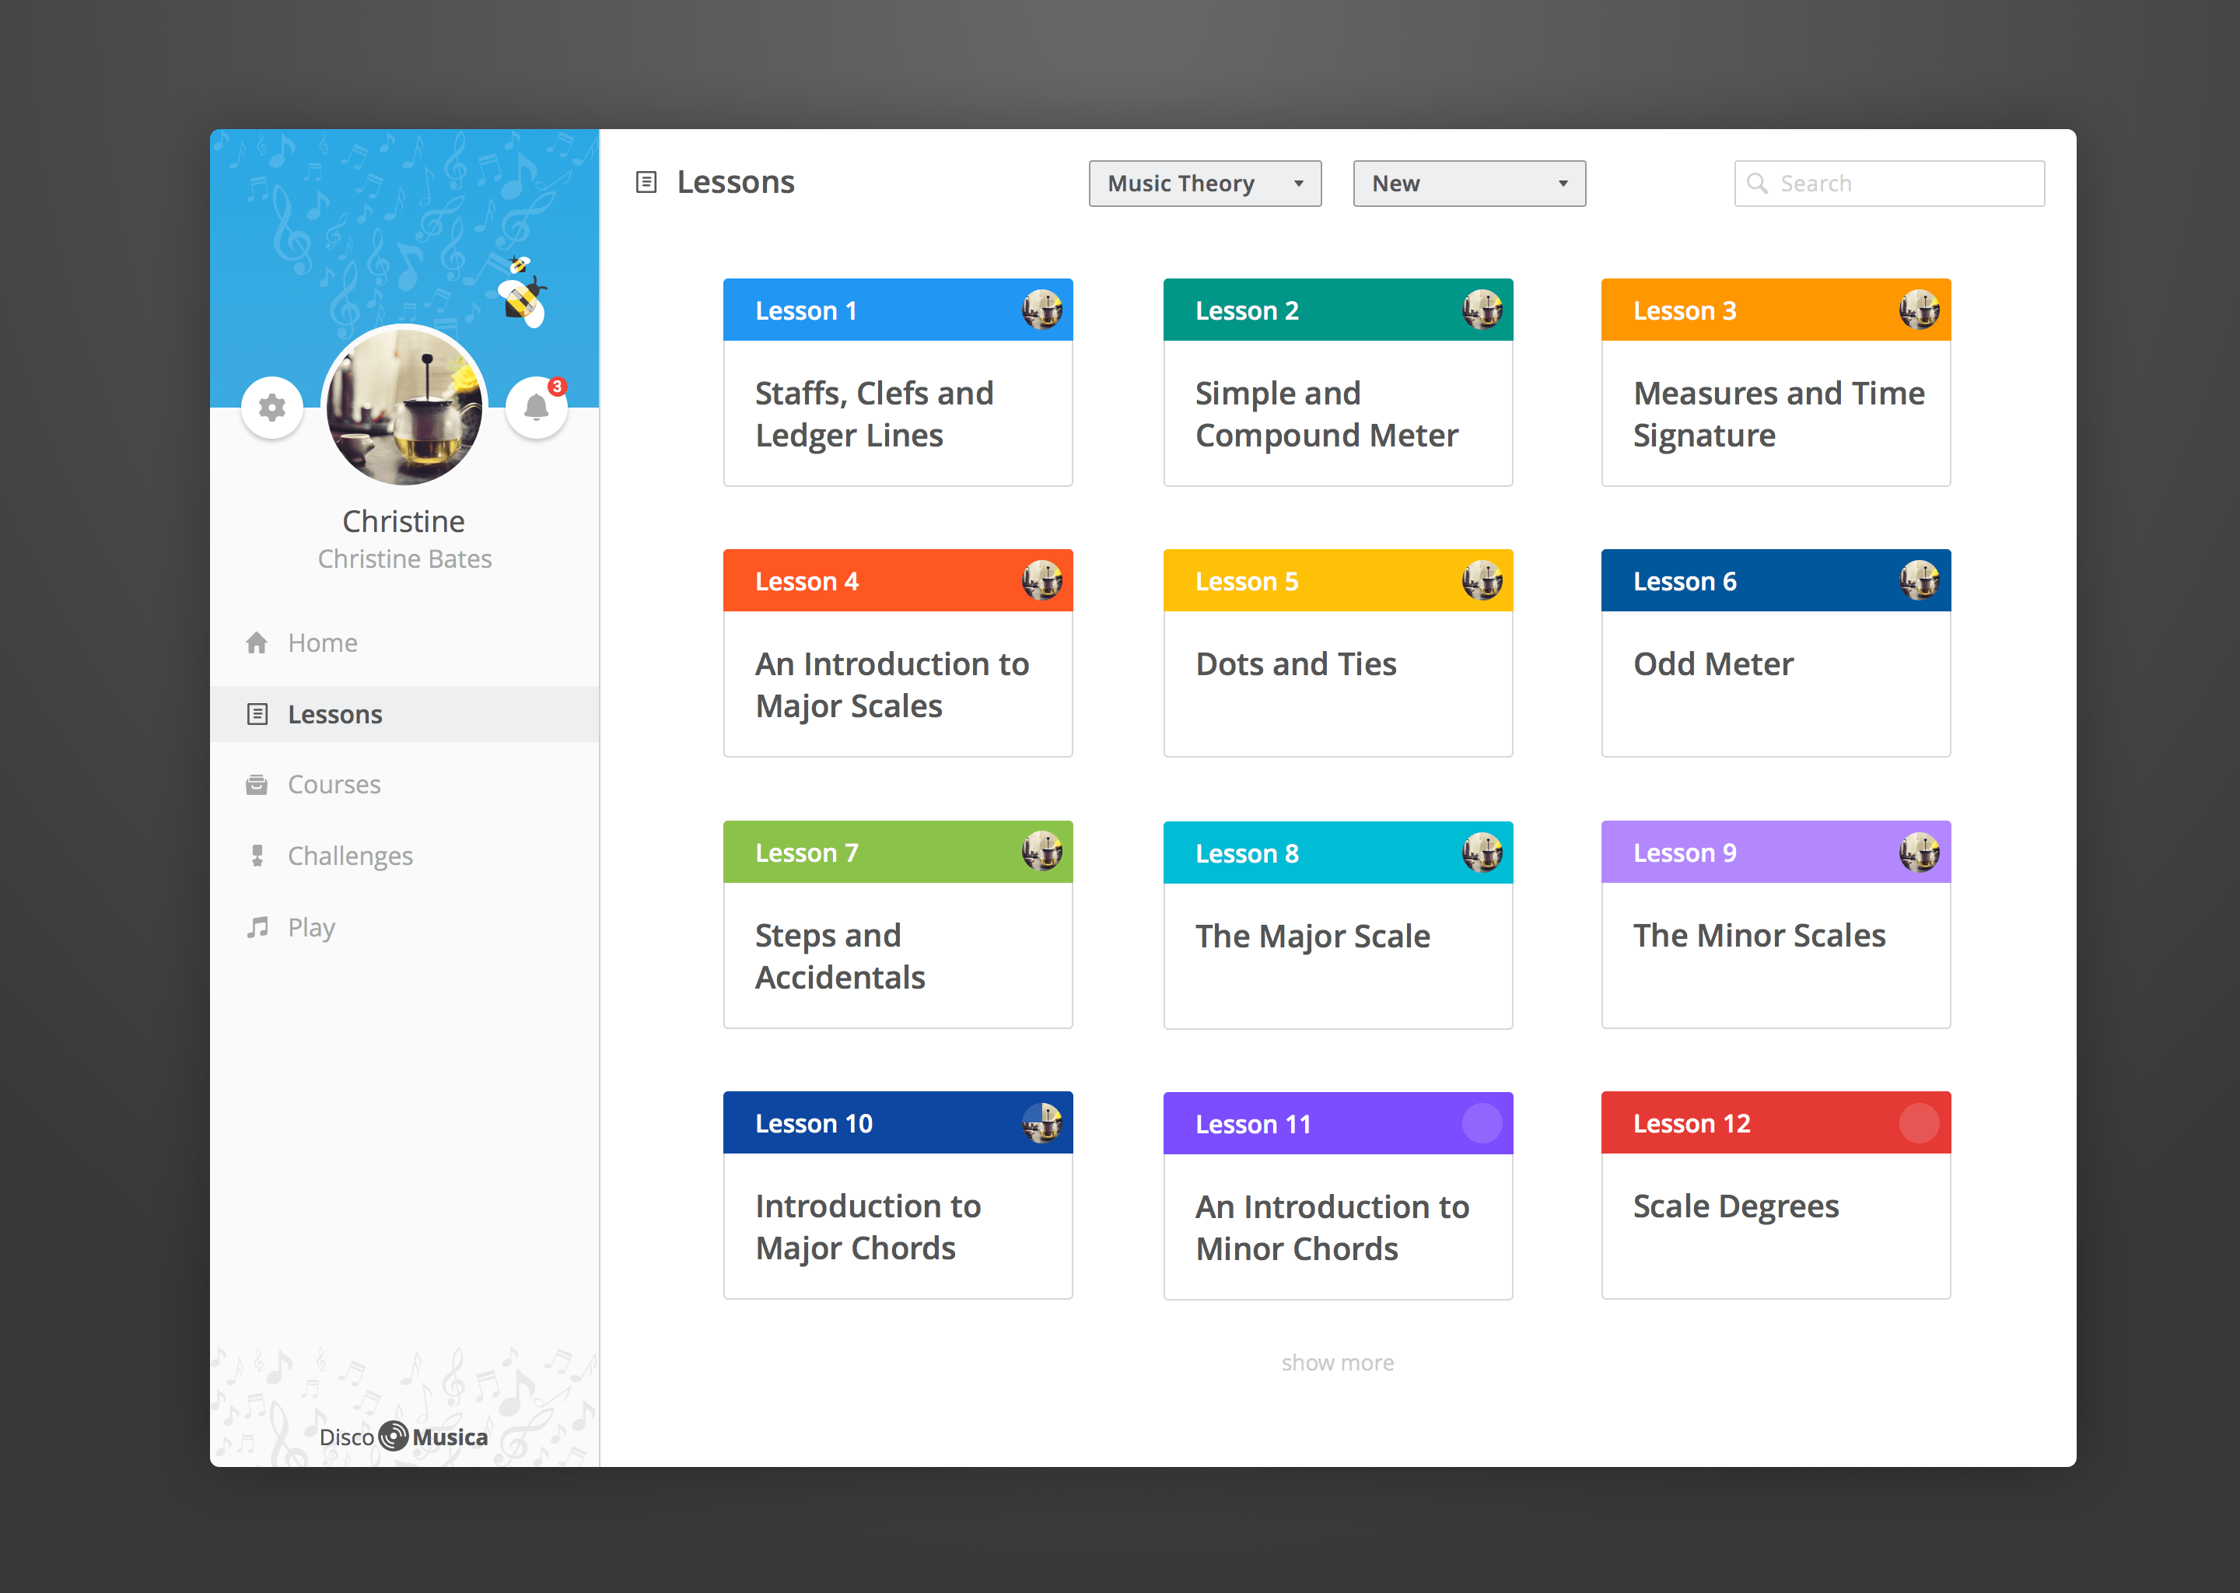Expand the Music Theory dropdown
The image size is (2240, 1593).
click(1202, 181)
